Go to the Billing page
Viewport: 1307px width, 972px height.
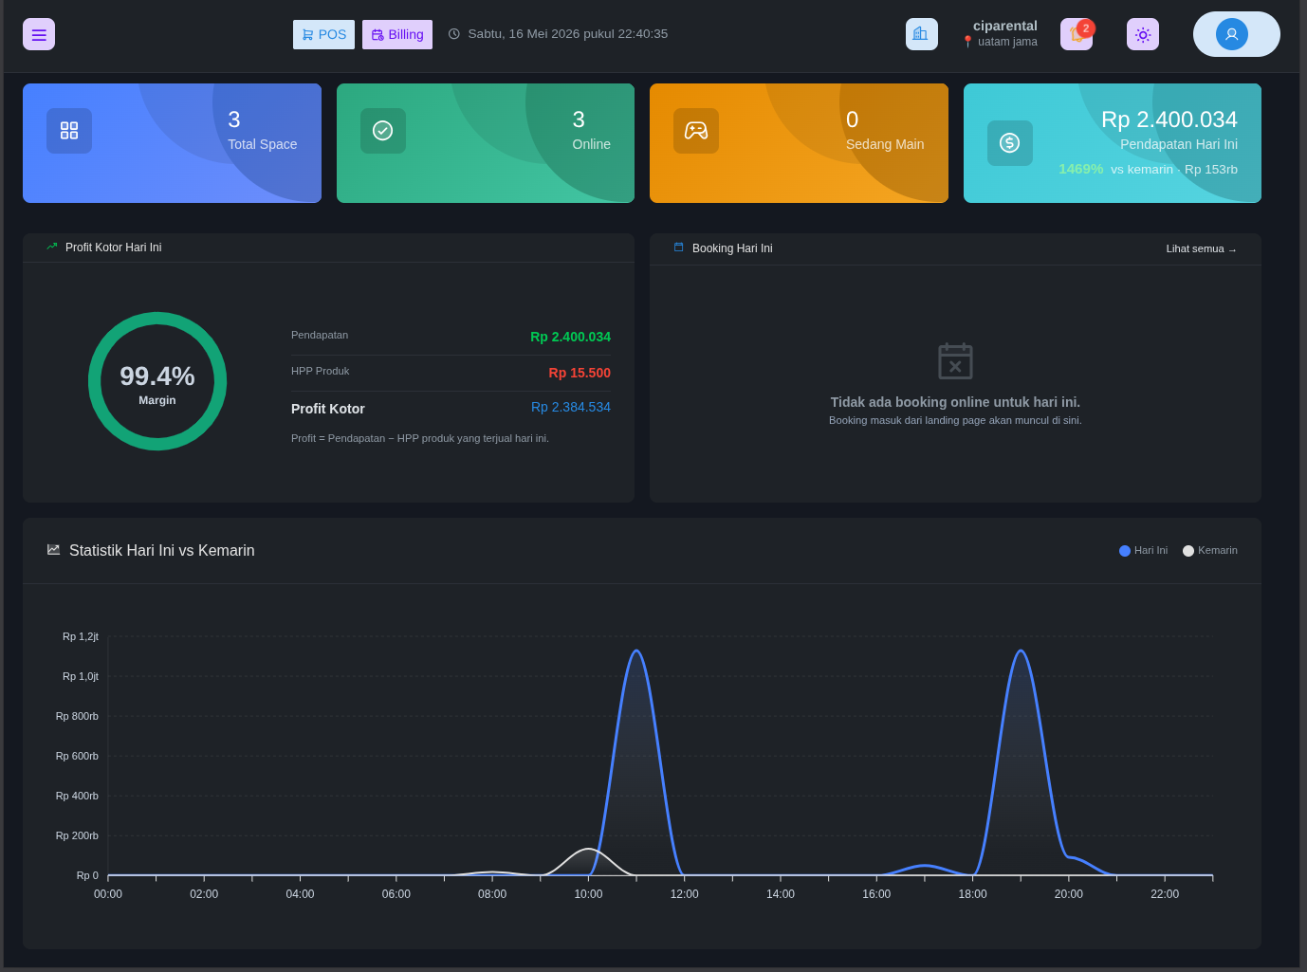[397, 34]
